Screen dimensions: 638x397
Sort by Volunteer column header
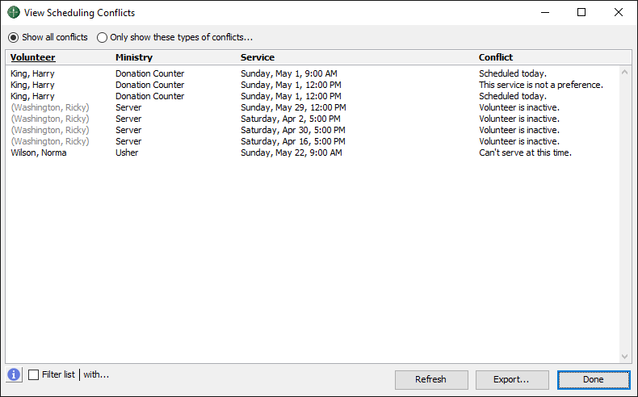[33, 57]
